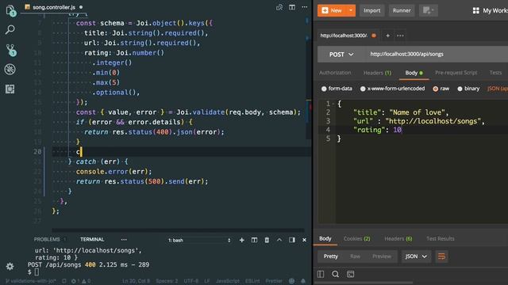The width and height of the screenshot is (508, 285).
Task: Select the Pretty response view
Action: (x=330, y=256)
